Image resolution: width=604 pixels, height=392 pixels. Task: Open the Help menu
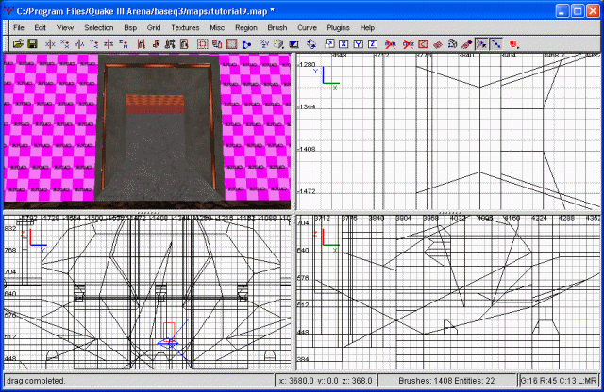(x=367, y=27)
